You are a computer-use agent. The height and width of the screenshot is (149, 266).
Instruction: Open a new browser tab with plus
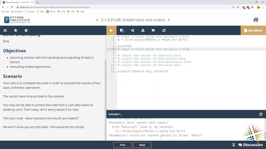(x=37, y=2)
